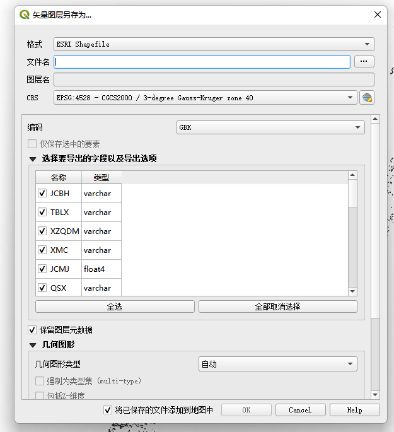Click varchar type cell of JCBH
394x432 pixels.
(x=101, y=194)
